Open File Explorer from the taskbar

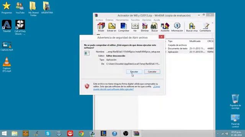point(15,134)
